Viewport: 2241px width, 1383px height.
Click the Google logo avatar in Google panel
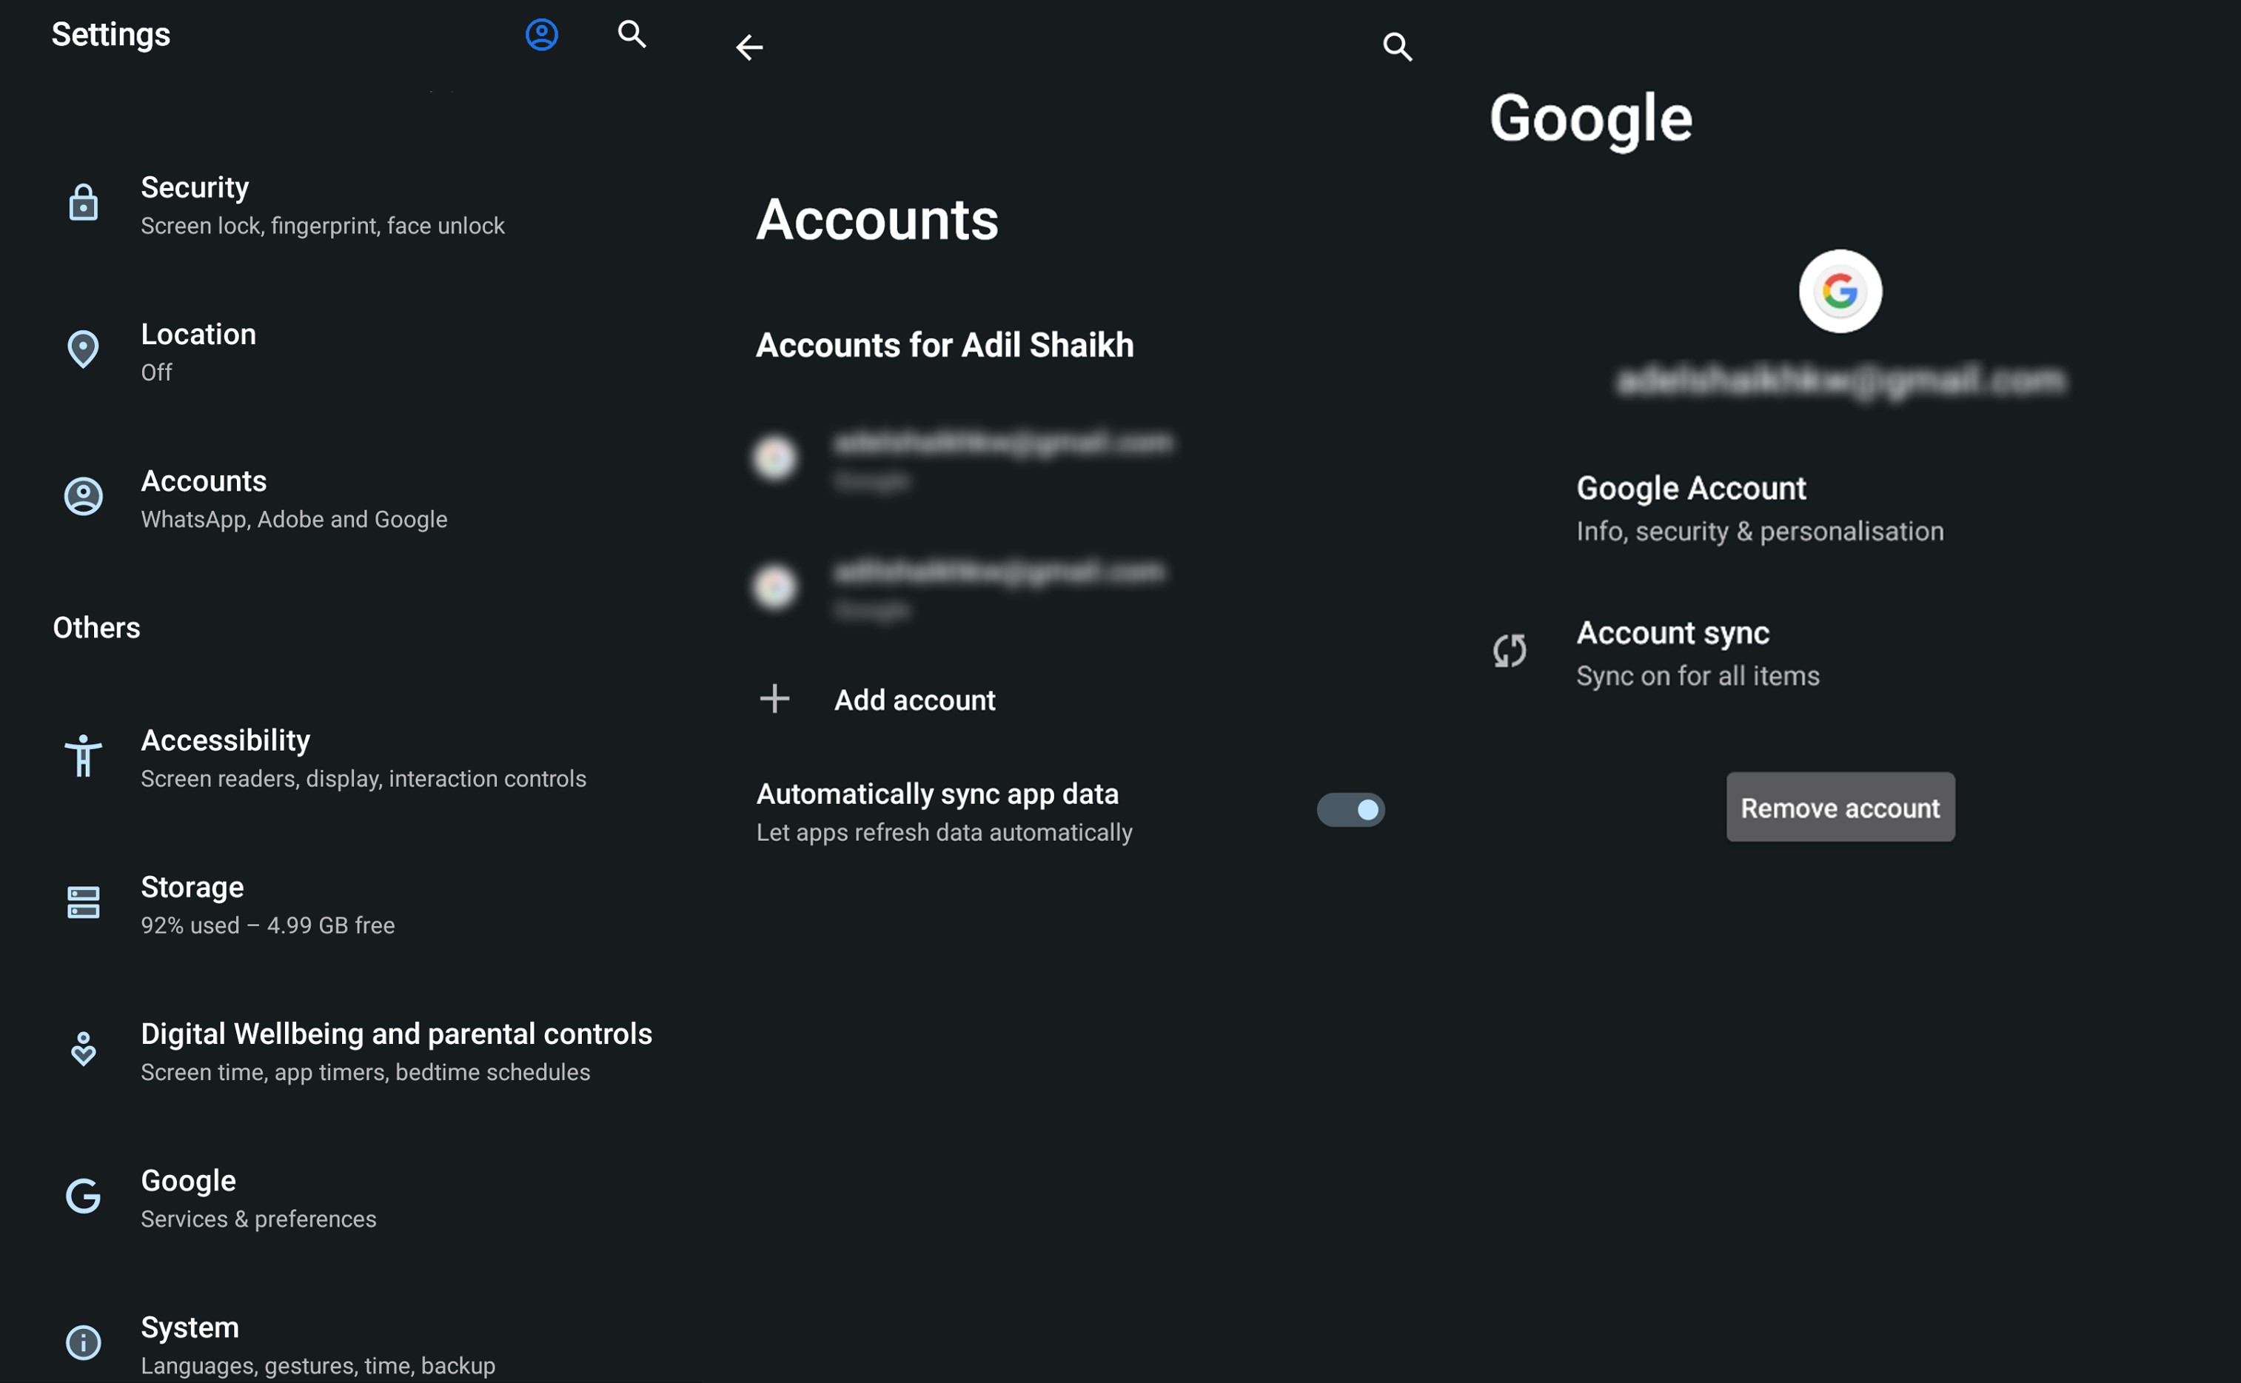coord(1840,292)
